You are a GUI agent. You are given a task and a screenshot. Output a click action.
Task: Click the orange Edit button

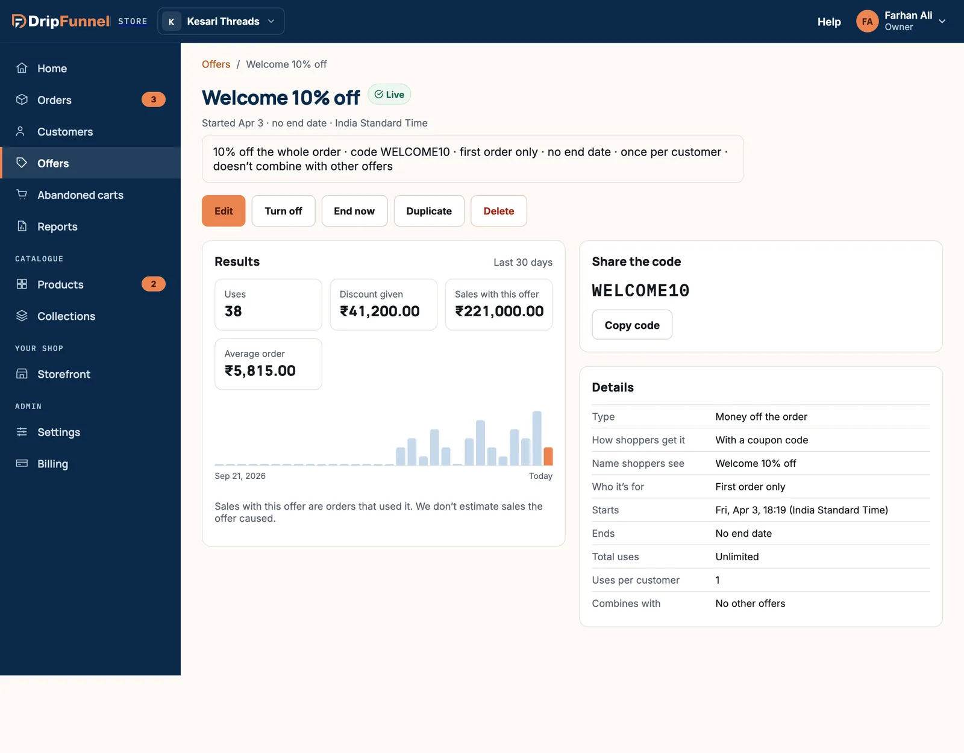coord(224,211)
